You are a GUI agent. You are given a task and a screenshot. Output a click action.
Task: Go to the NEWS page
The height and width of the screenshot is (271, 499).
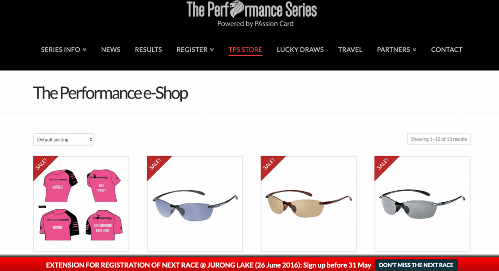coord(111,50)
